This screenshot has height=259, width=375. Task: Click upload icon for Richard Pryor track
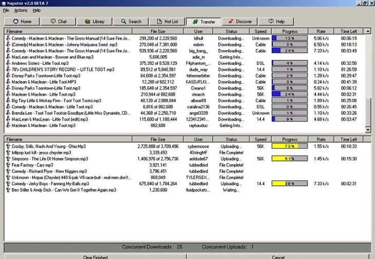(8, 171)
